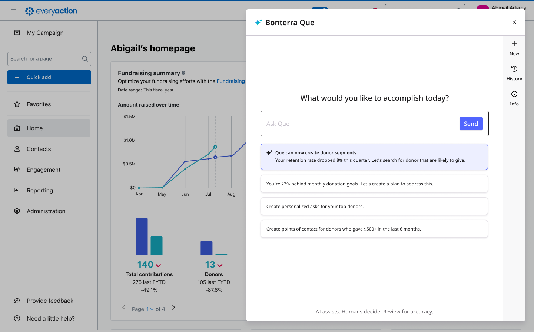This screenshot has width=534, height=332.
Task: Select the donor segments retention suggestion
Action: click(x=374, y=157)
